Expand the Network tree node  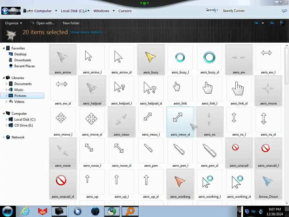4,137
